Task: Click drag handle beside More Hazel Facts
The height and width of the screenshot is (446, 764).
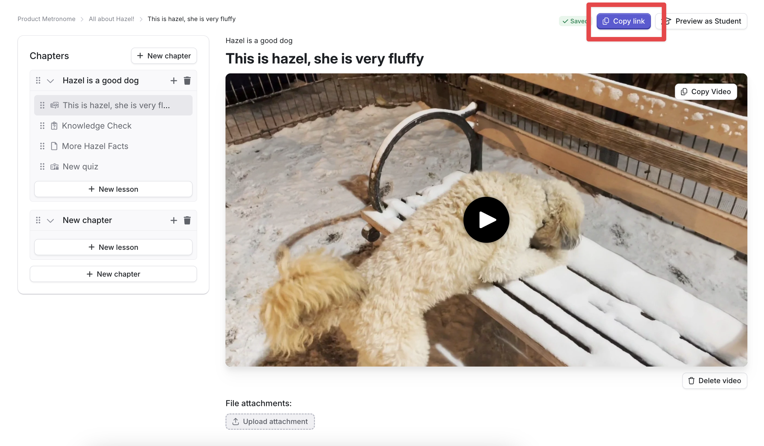Action: (x=42, y=146)
